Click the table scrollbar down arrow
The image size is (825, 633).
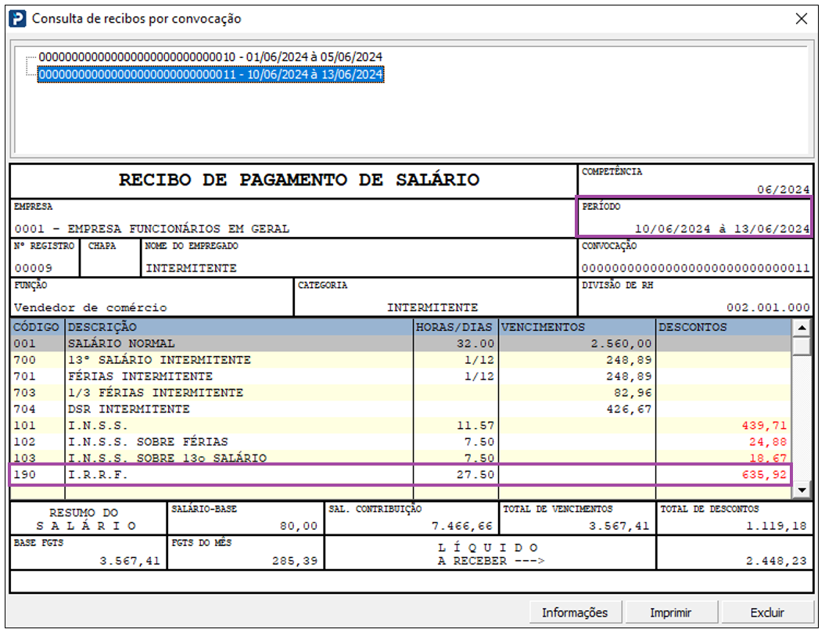click(x=802, y=490)
